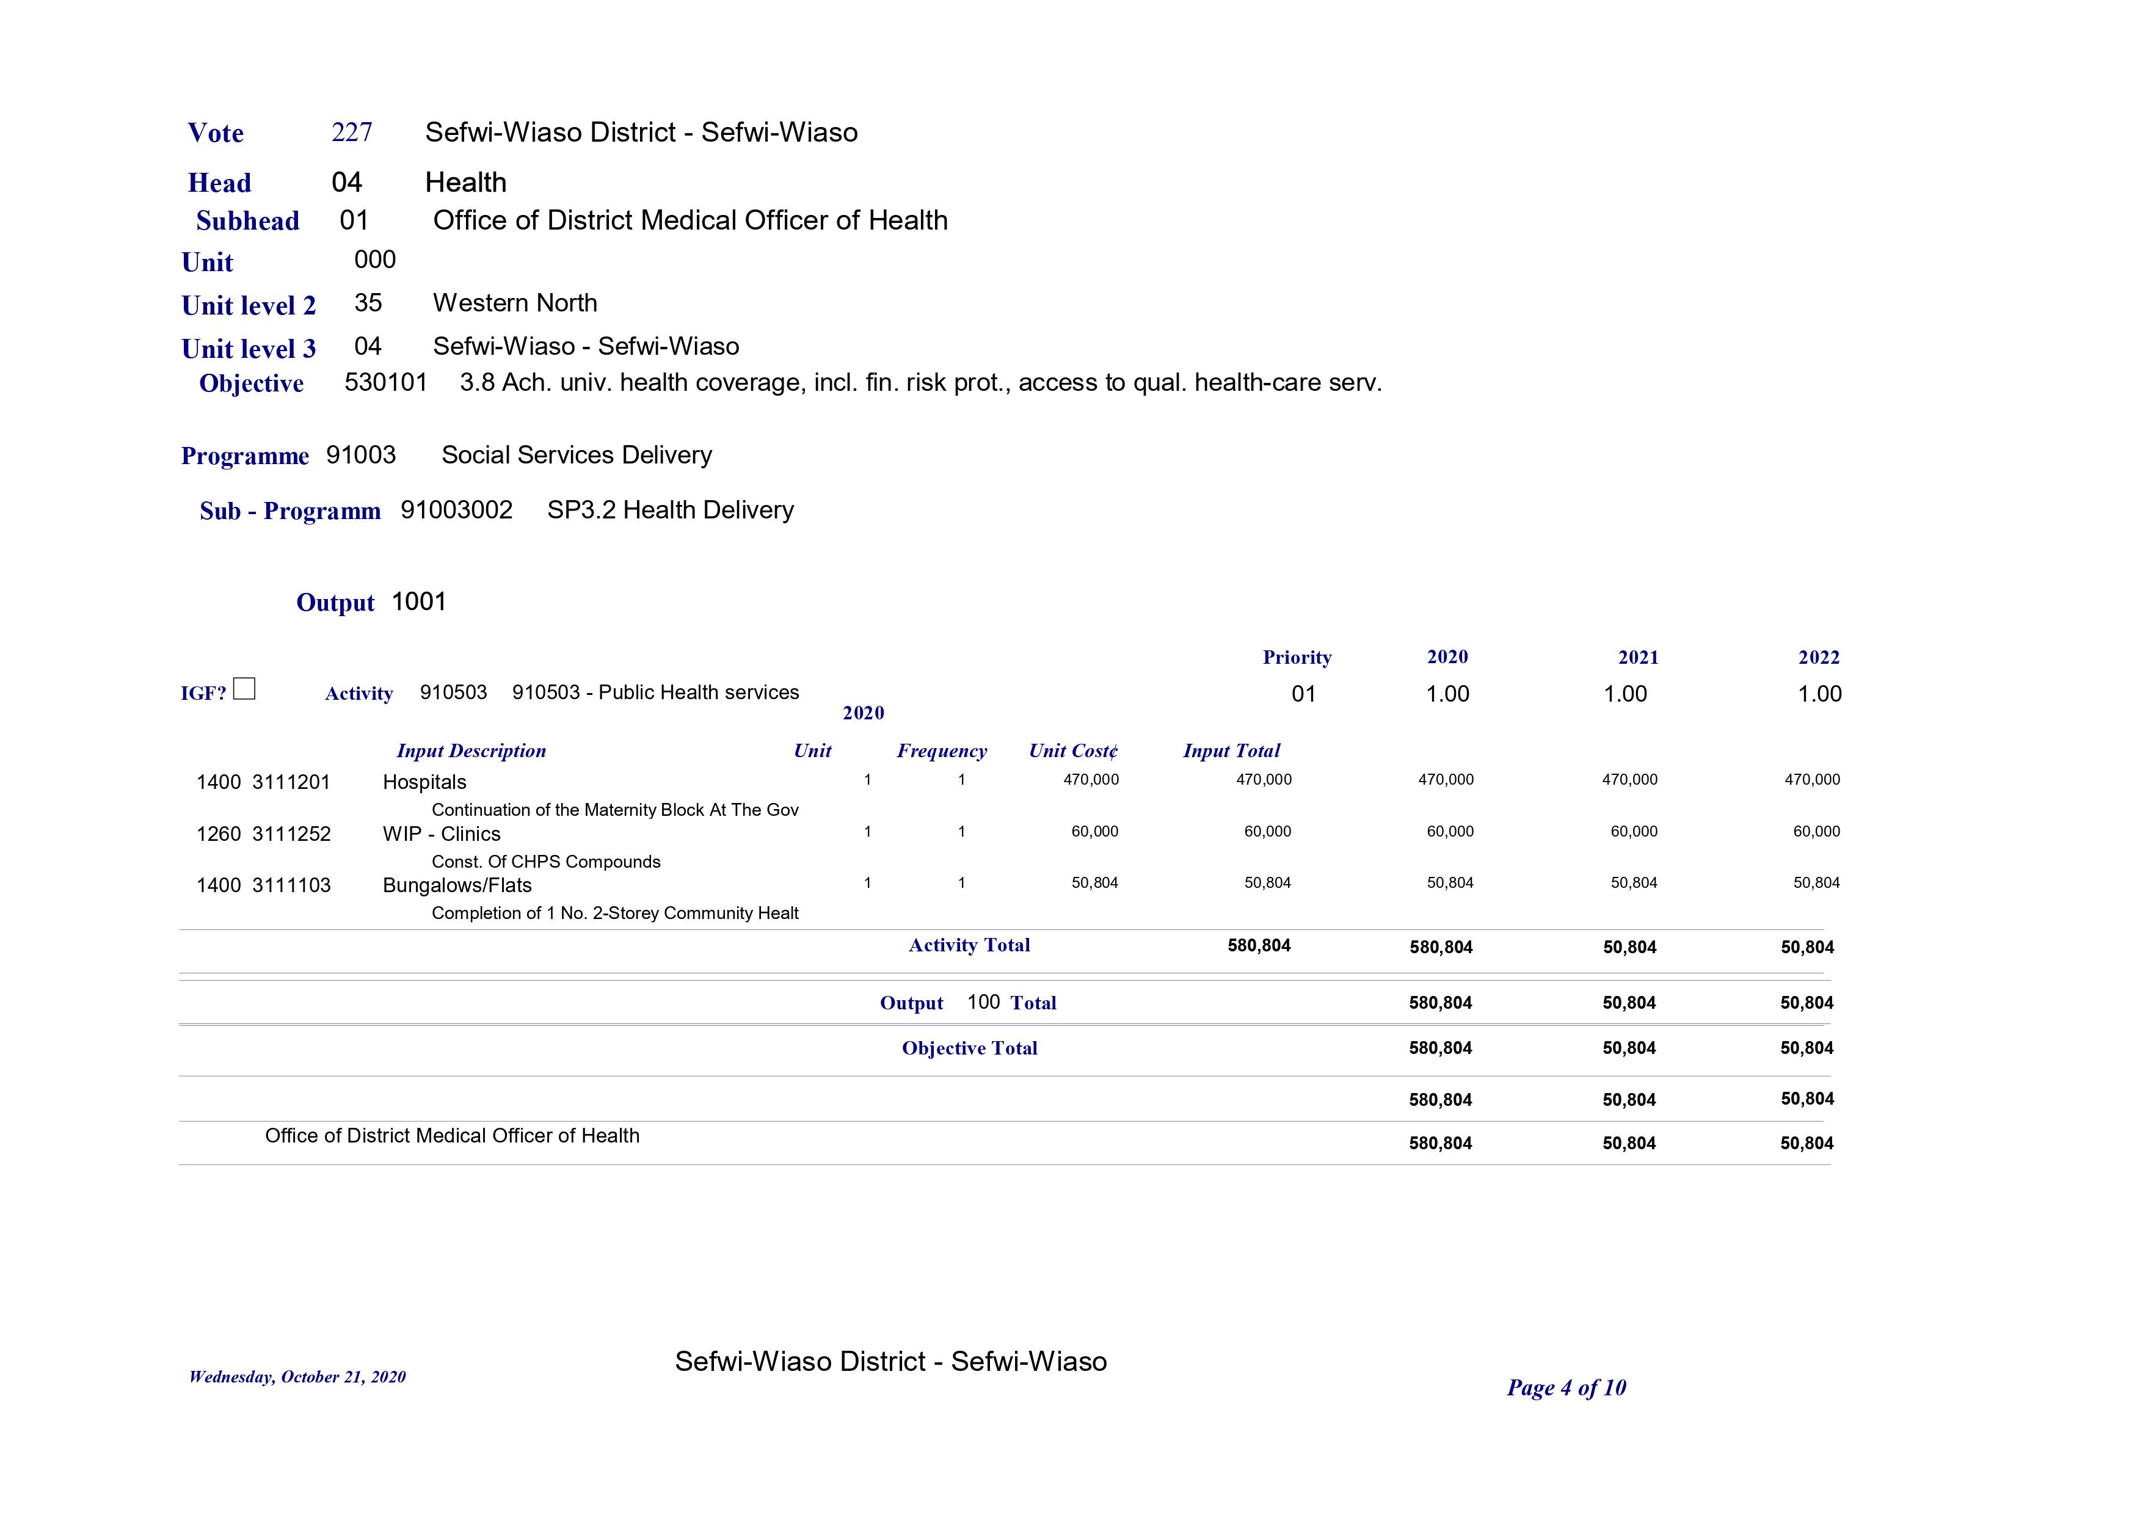
Task: Click the Vote number 227
Action: [352, 133]
